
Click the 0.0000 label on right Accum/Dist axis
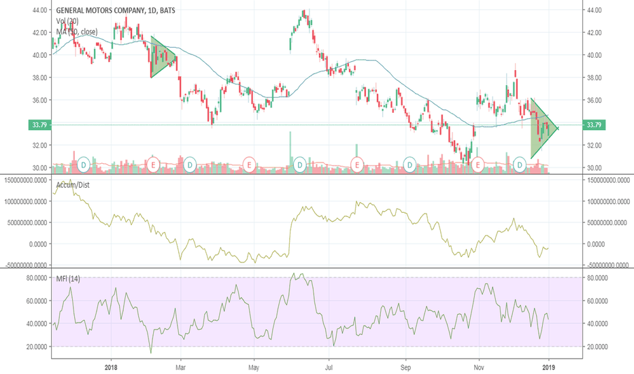[x=596, y=244]
